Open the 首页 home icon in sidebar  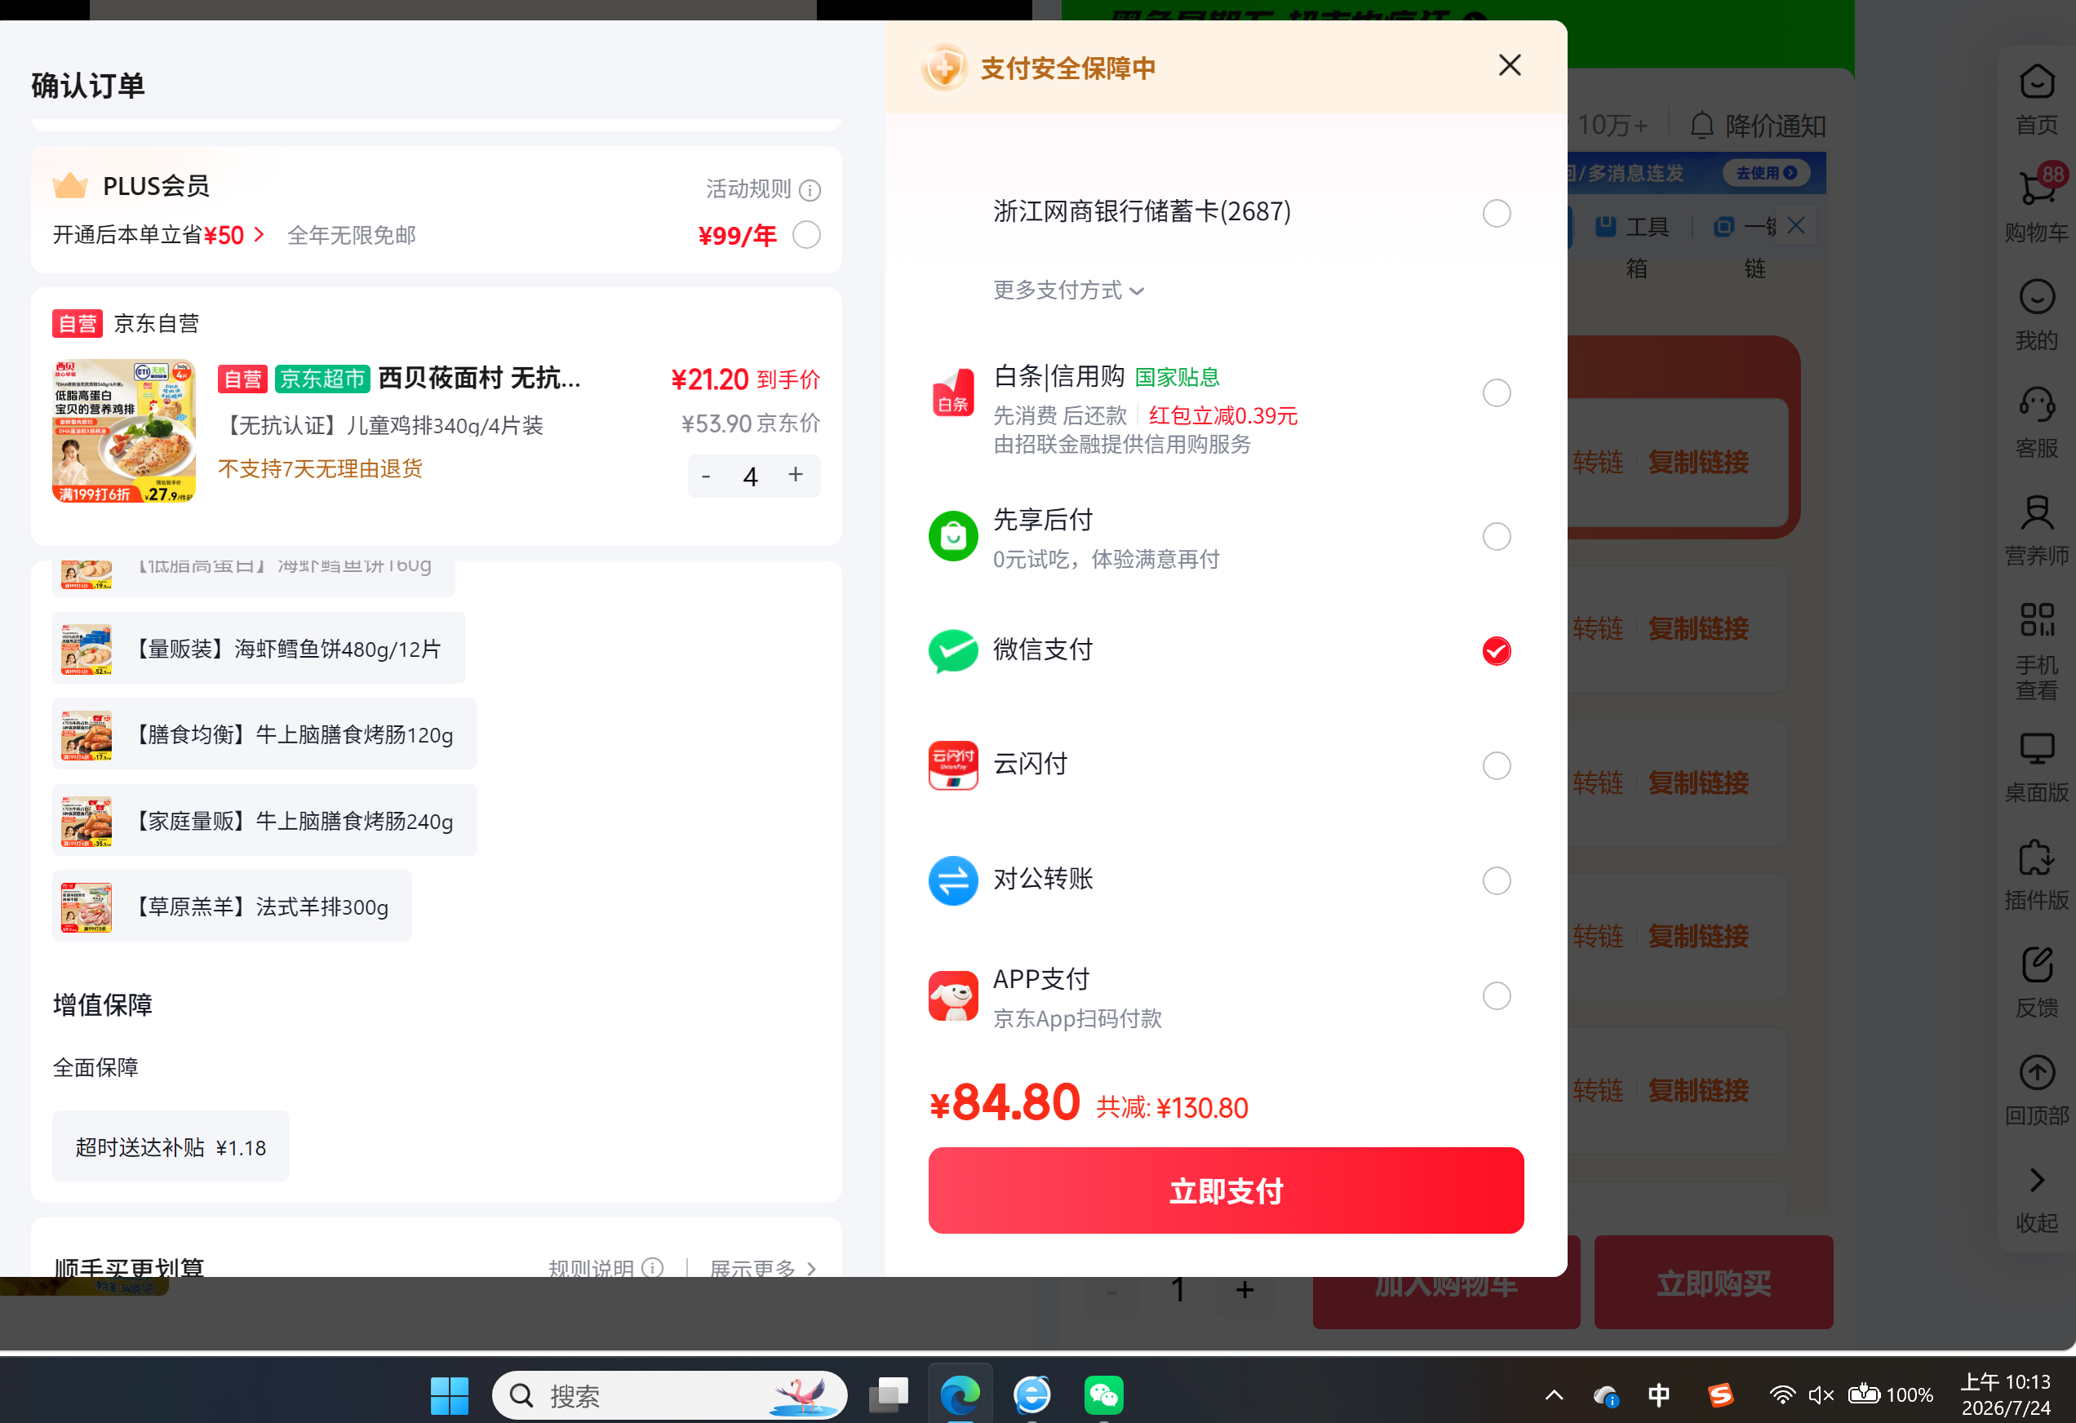click(2036, 82)
